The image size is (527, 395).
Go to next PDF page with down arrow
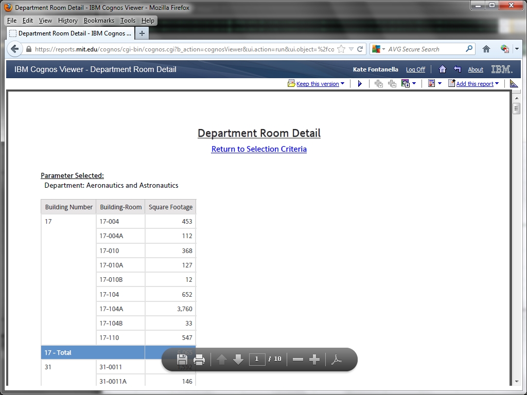tap(238, 360)
